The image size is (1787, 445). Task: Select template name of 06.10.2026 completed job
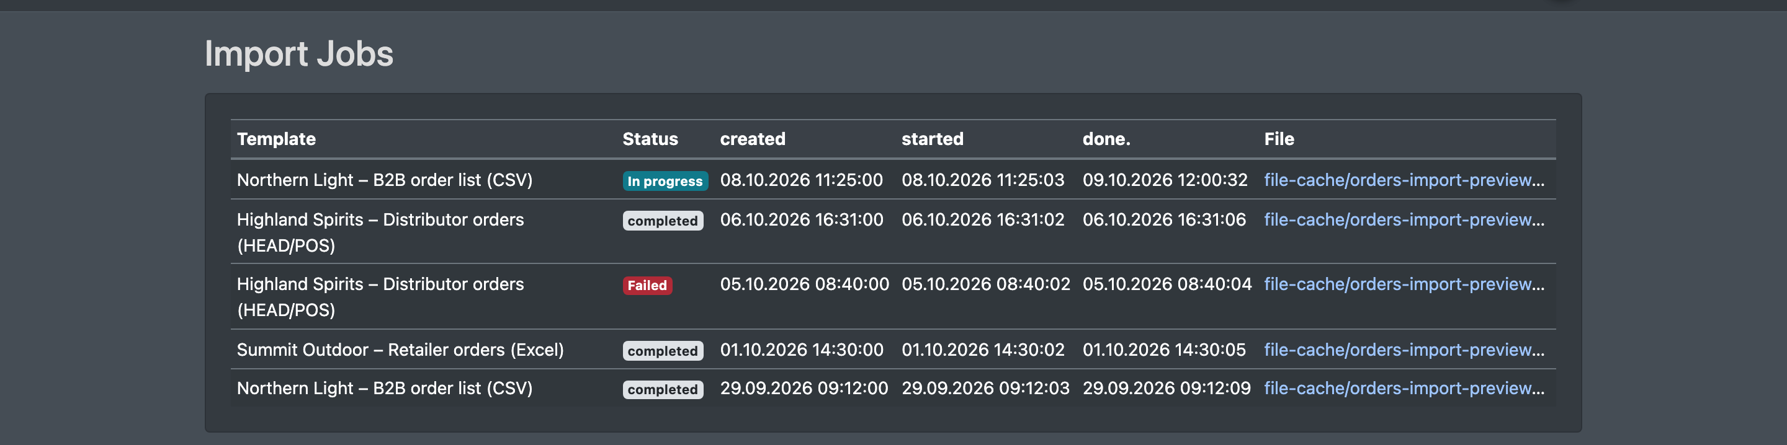(x=380, y=232)
